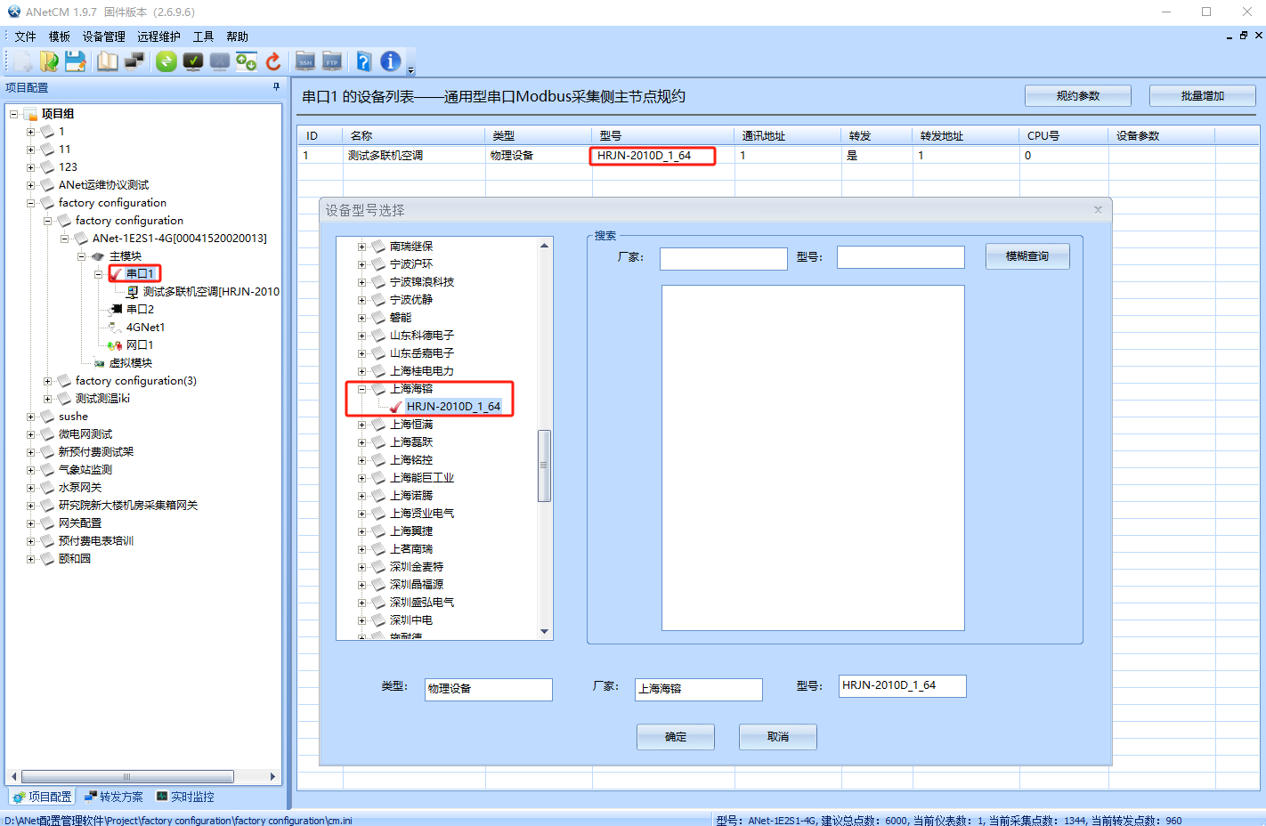Click the open folder toolbar icon

[49, 61]
